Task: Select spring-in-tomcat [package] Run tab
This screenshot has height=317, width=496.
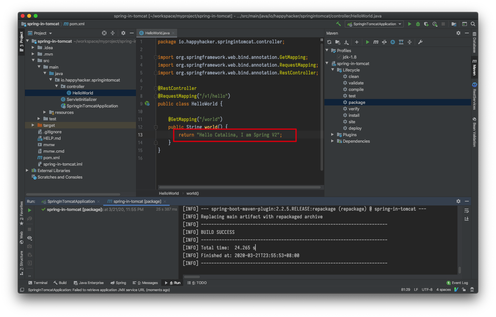Action: coord(137,201)
